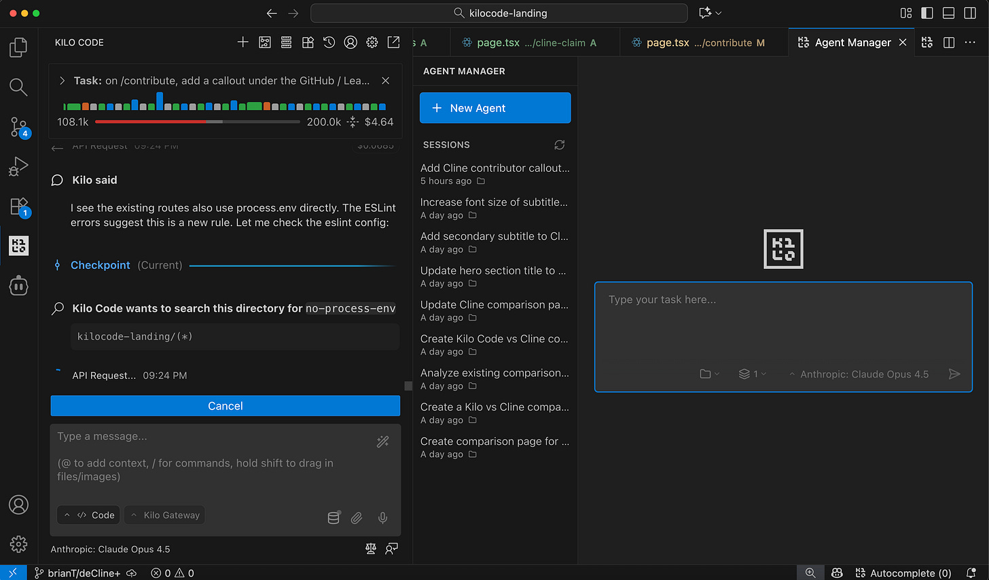The height and width of the screenshot is (580, 989).
Task: Click the customize layout icon in title bar
Action: tap(906, 13)
